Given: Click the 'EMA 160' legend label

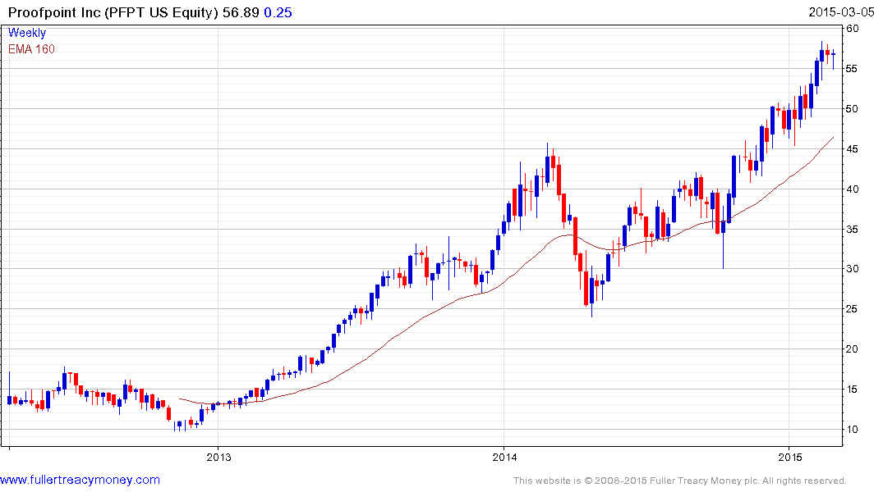Looking at the screenshot, I should (31, 49).
